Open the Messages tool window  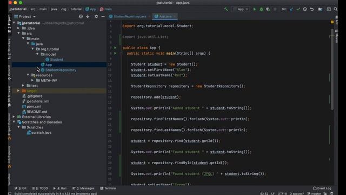pyautogui.click(x=83, y=188)
